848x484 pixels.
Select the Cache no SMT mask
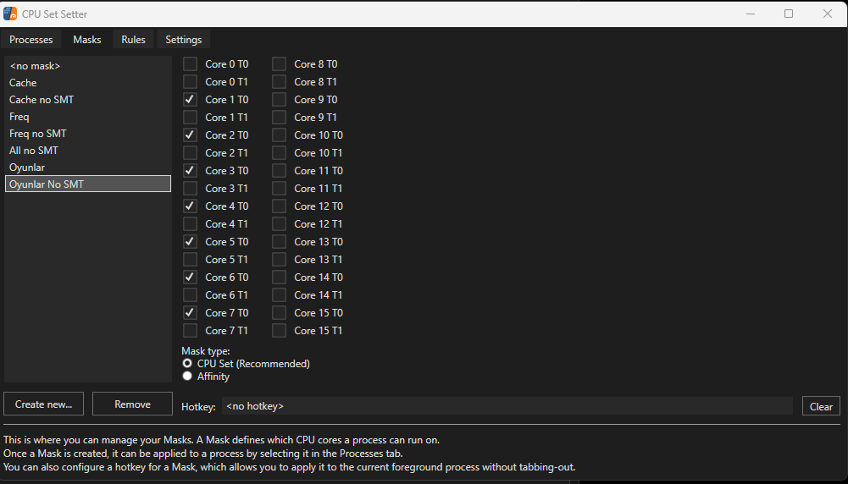[87, 99]
